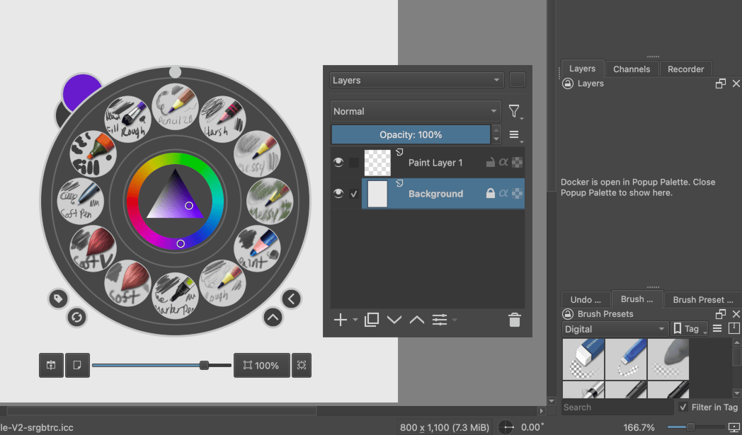
Task: Duplicate the layer using the copy icon
Action: pos(371,320)
